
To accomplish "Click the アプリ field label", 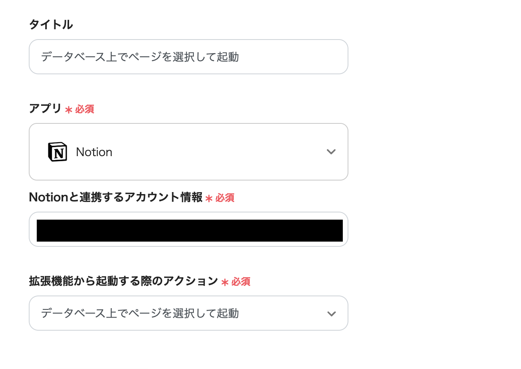I will (45, 109).
